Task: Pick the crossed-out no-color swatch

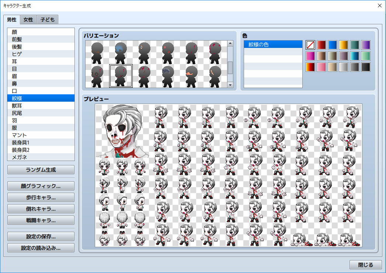Action: (310, 44)
